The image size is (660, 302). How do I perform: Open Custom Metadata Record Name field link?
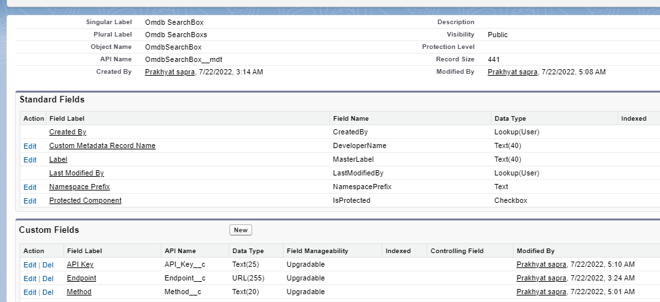pyautogui.click(x=102, y=145)
